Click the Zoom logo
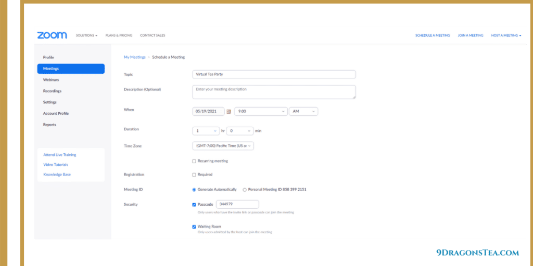 click(x=52, y=35)
